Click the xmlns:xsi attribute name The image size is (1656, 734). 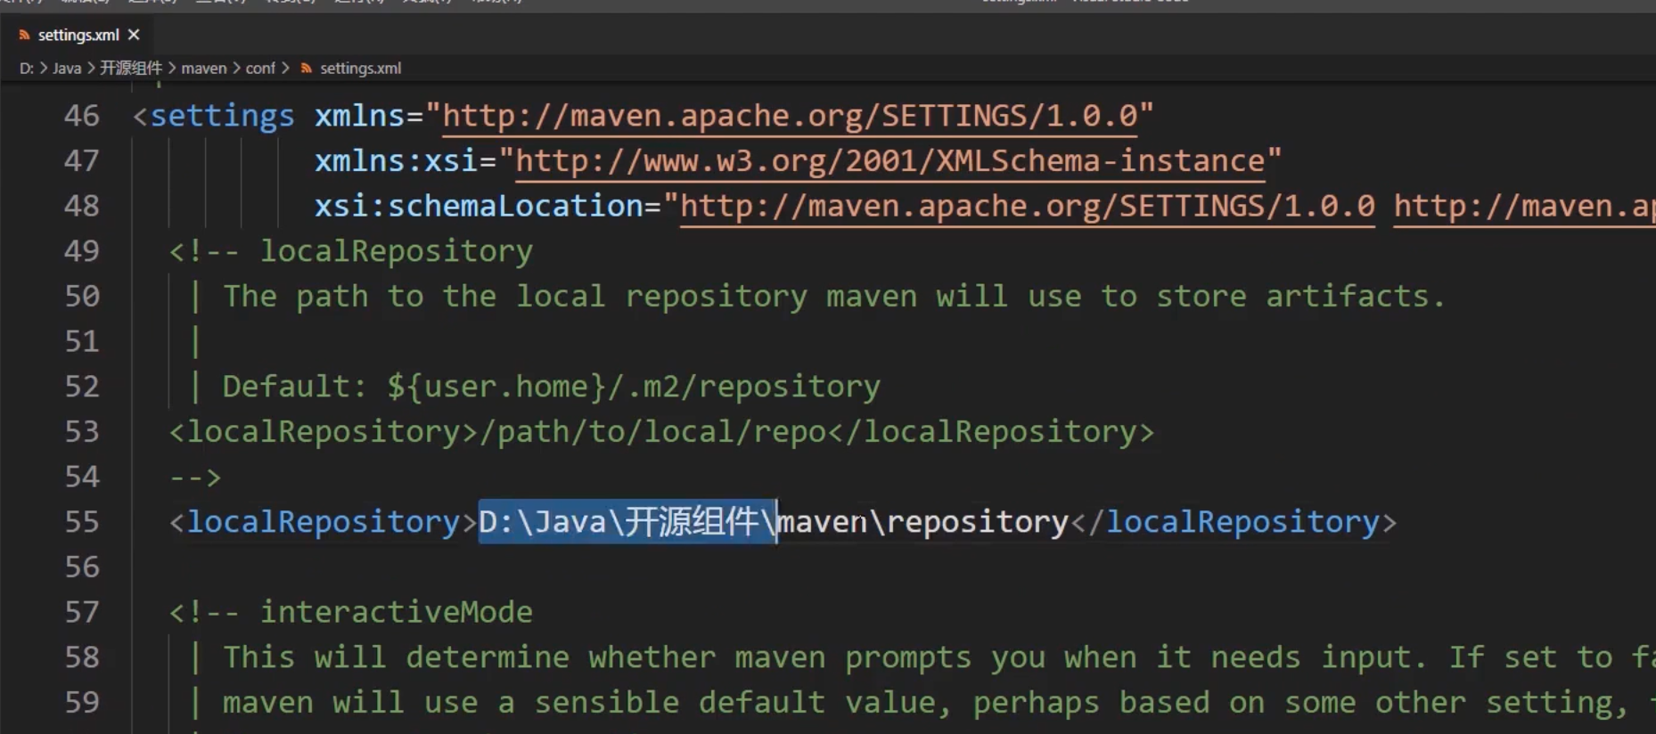coord(396,161)
